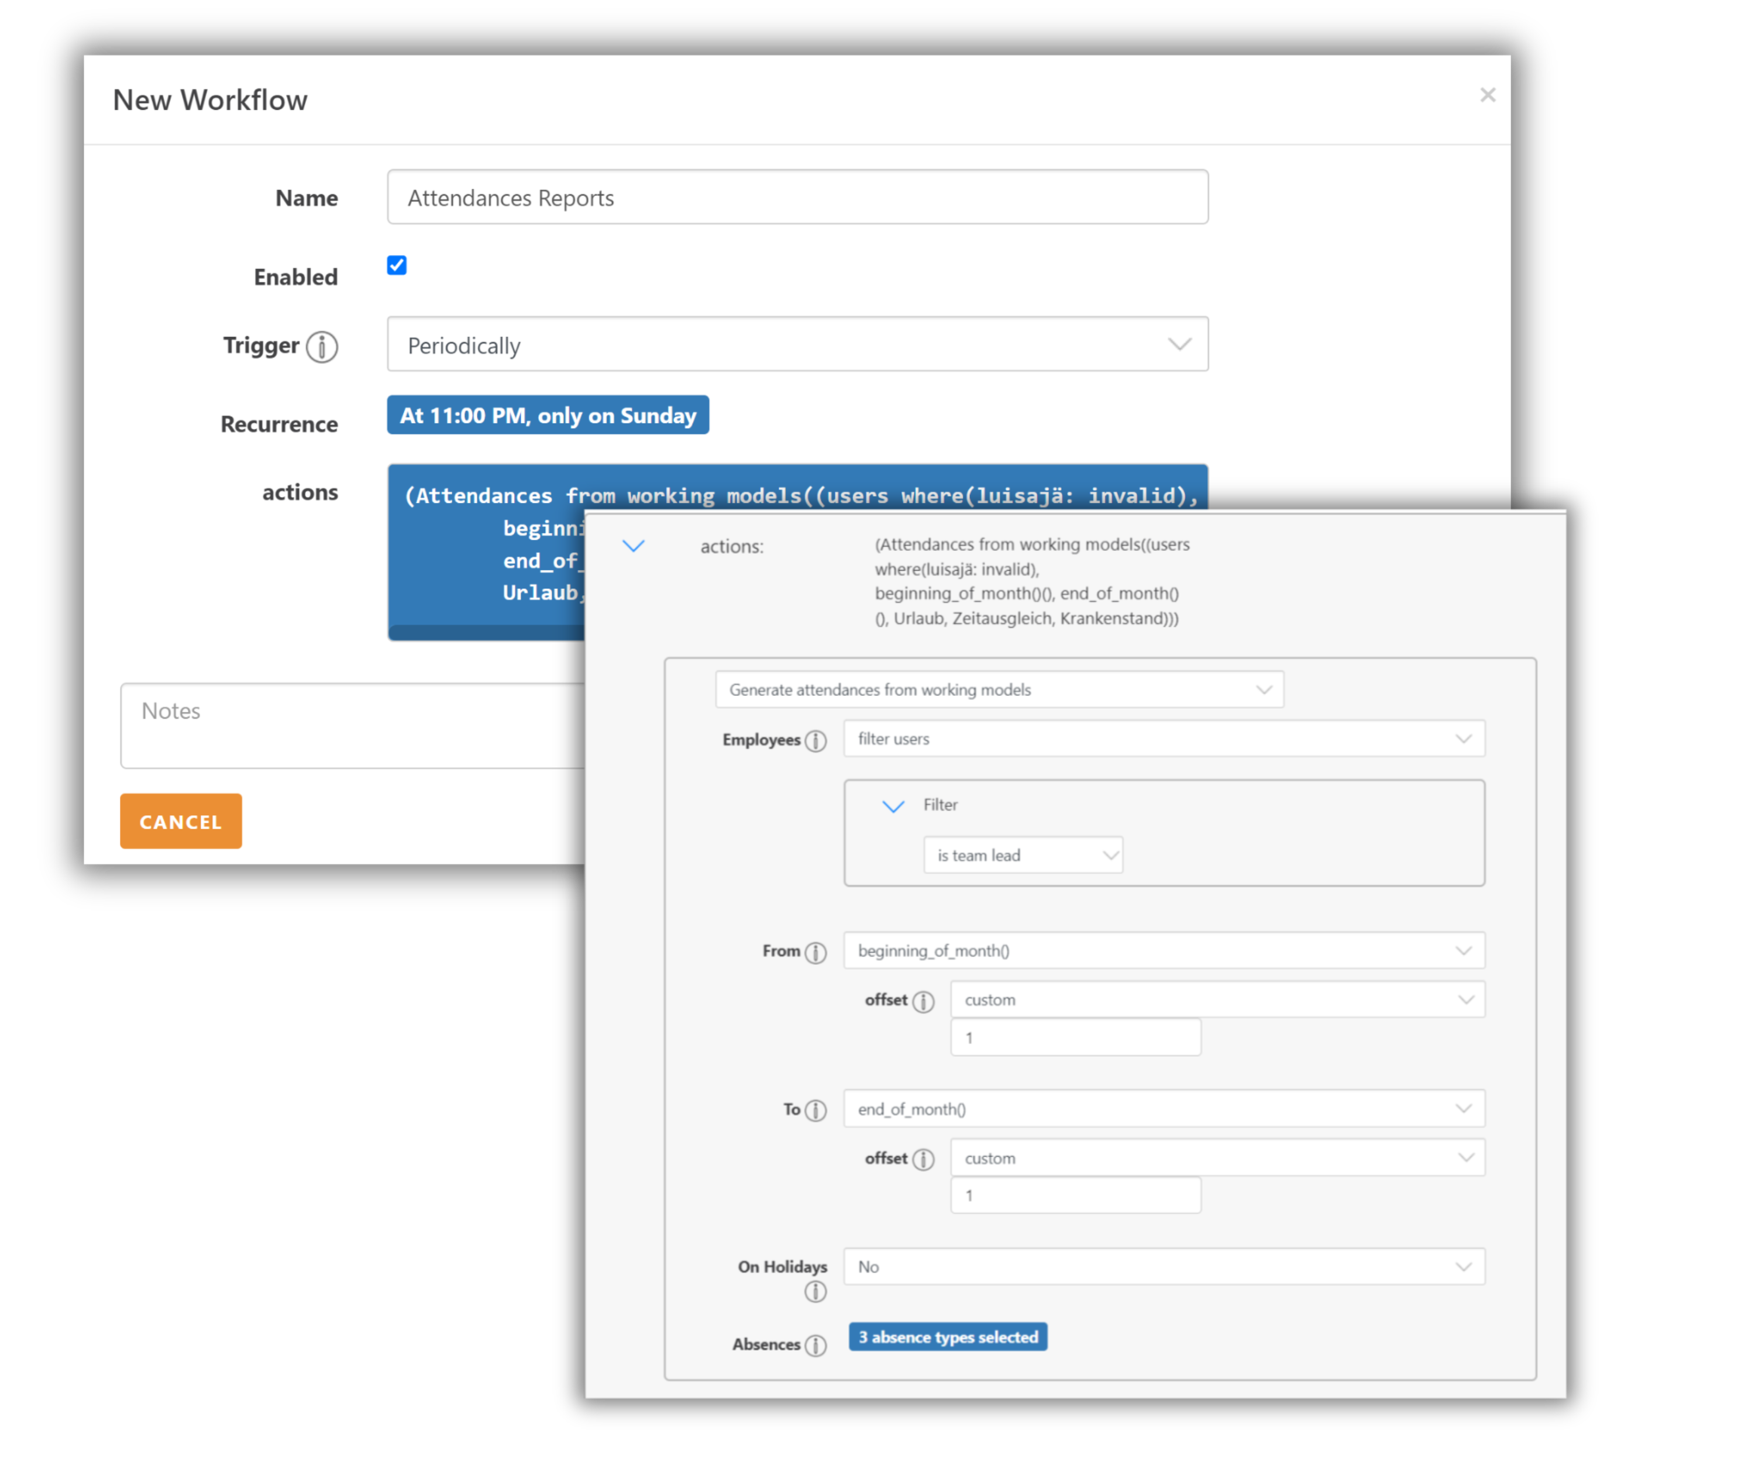Click the info icon beside From offset

(x=923, y=1001)
